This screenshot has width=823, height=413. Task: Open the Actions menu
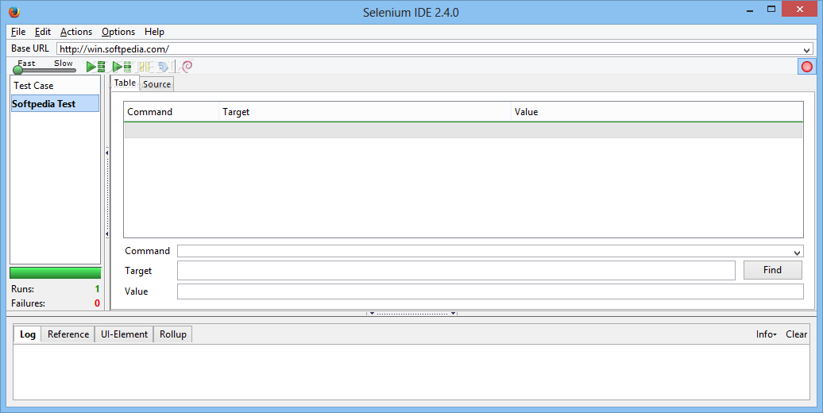[x=76, y=32]
